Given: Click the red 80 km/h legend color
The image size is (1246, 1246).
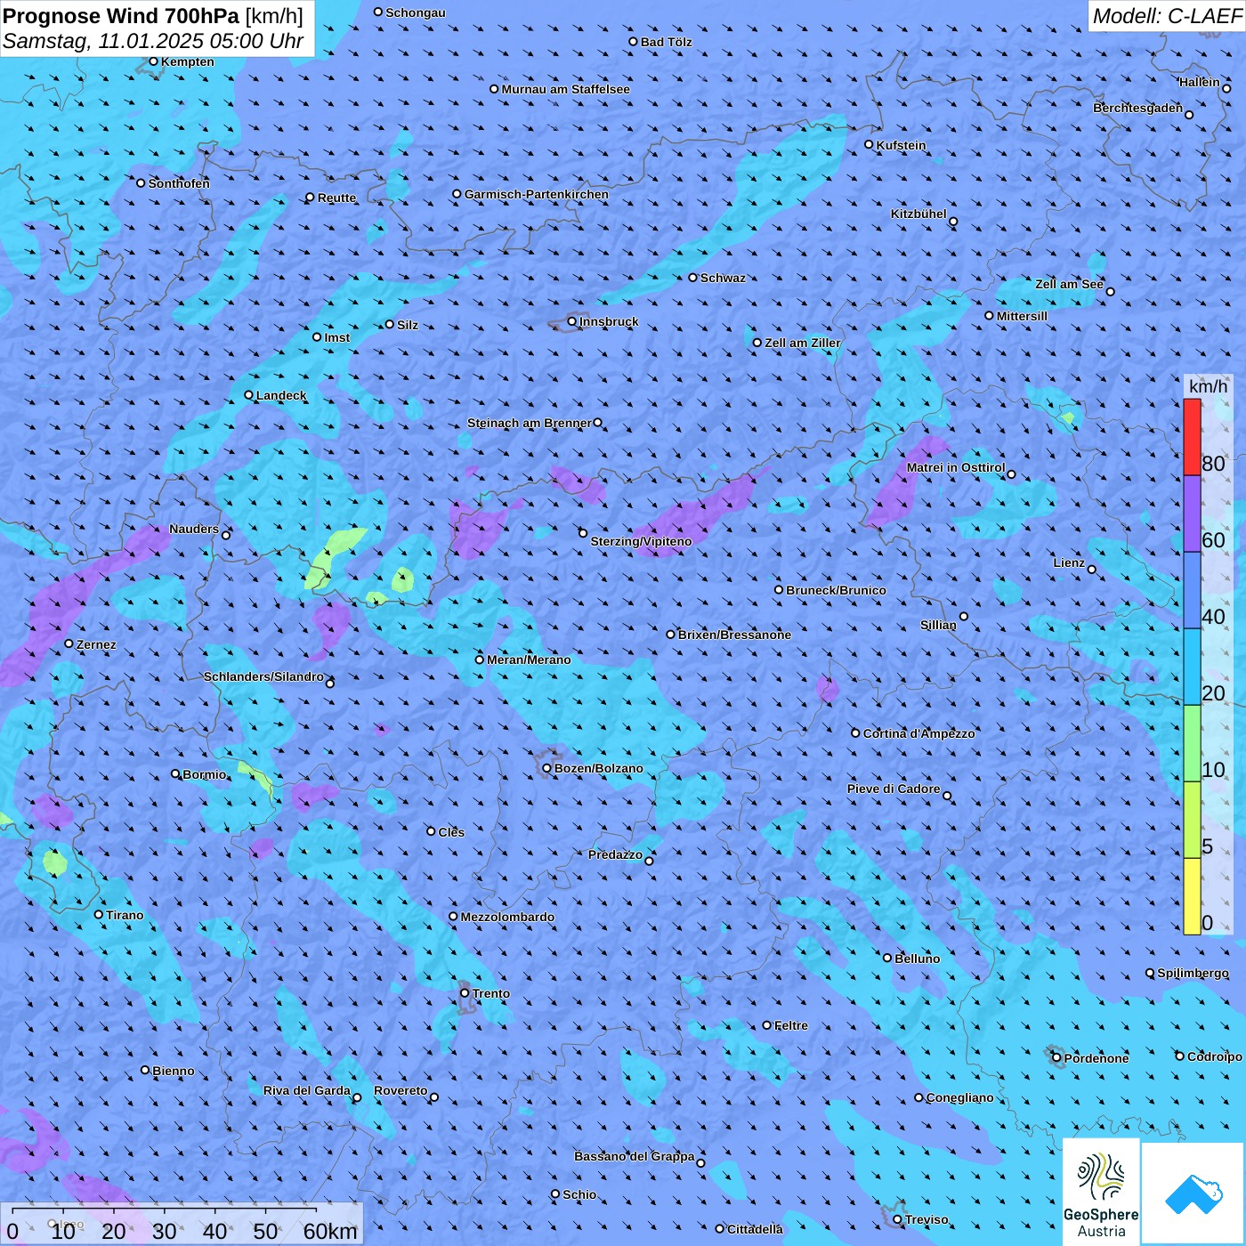Looking at the screenshot, I should pyautogui.click(x=1192, y=437).
